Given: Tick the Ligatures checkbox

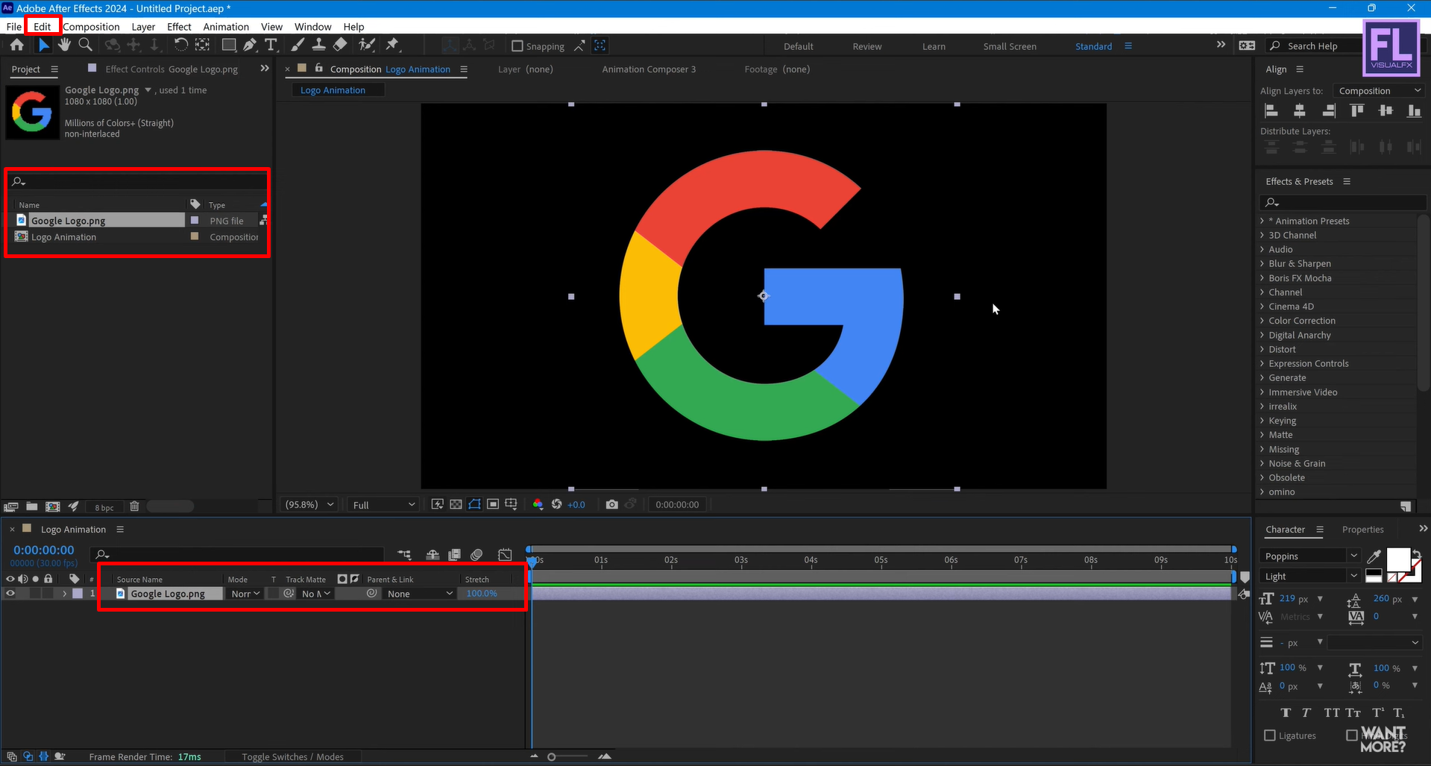Looking at the screenshot, I should click(1270, 735).
